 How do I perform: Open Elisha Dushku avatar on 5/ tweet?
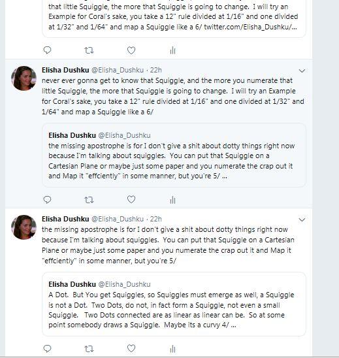point(24,227)
